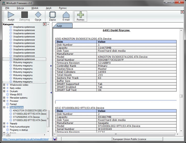The image size is (186, 143).
Task: Click the diamond icon beside Karty wideo
Action: pos(8,88)
